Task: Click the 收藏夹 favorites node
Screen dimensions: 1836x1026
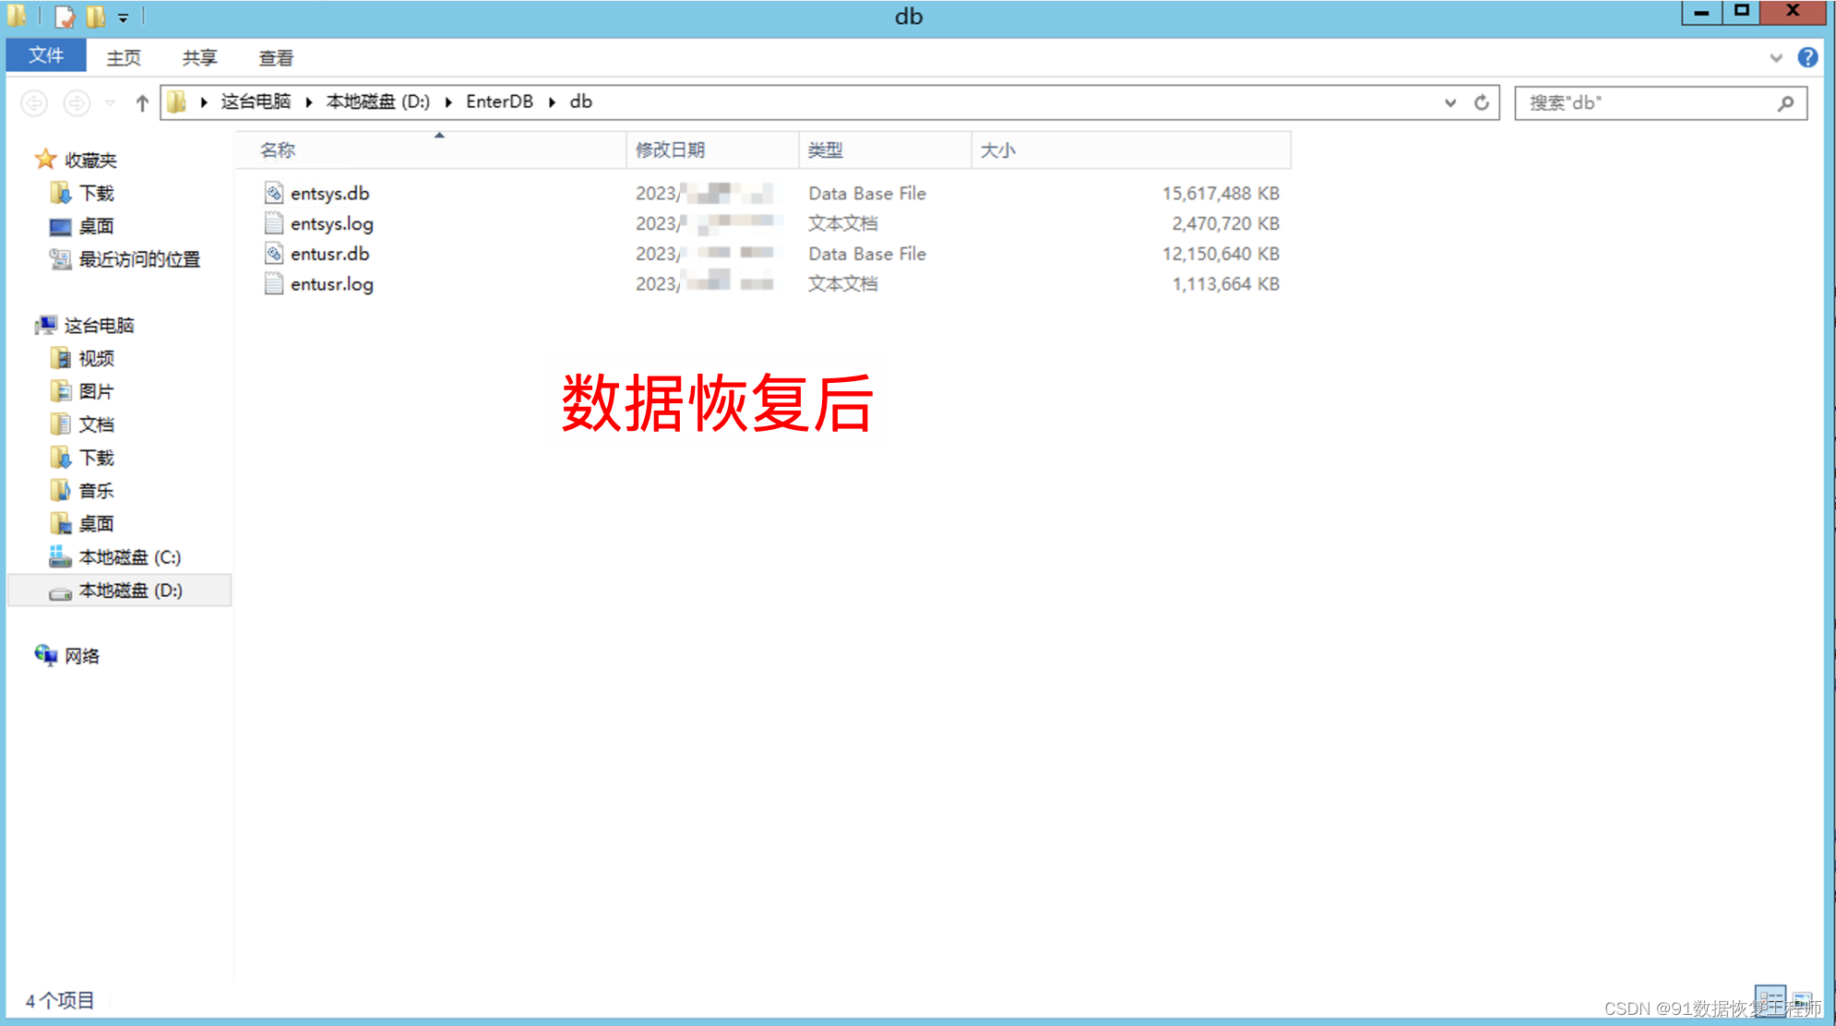Action: 90,161
